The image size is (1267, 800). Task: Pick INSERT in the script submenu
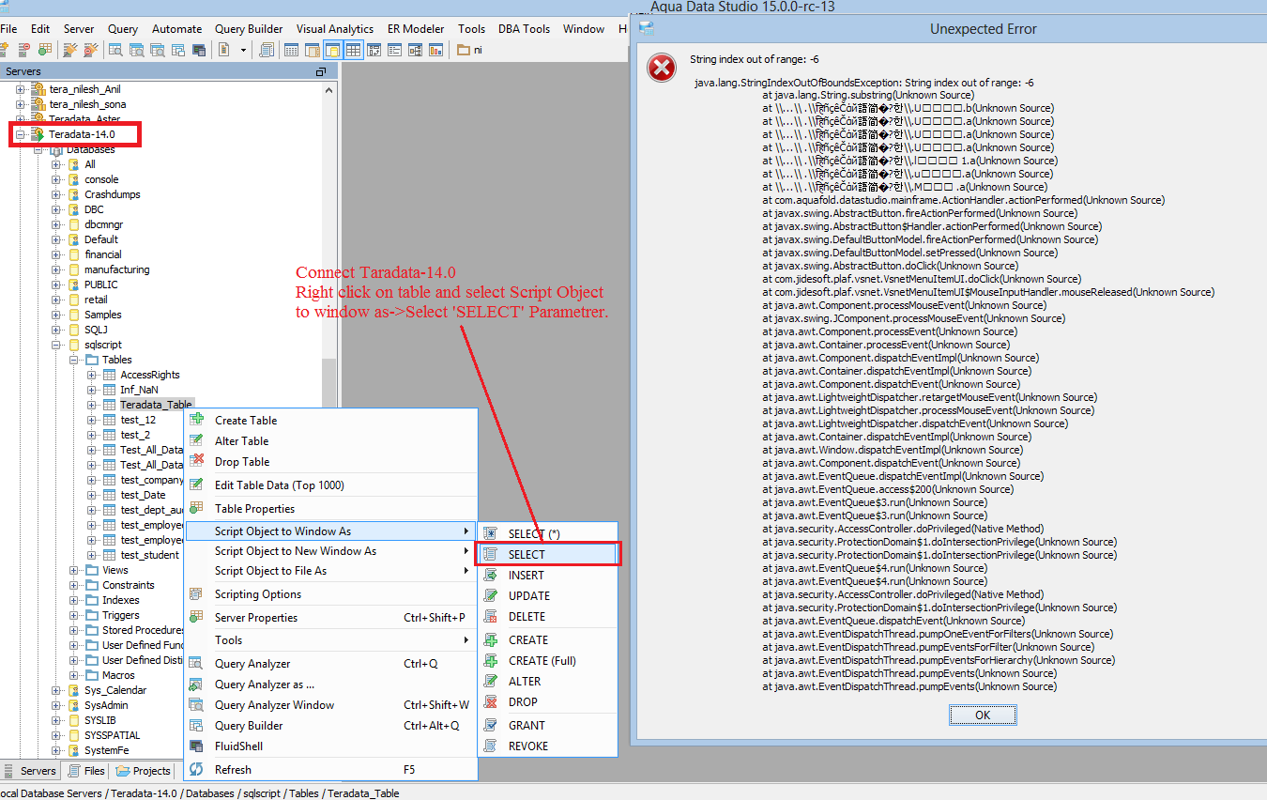pyautogui.click(x=548, y=576)
